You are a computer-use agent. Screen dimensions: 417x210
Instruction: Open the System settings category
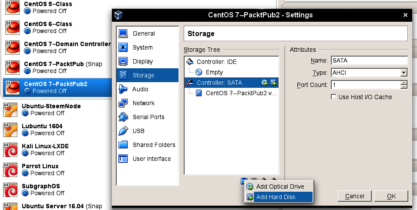(x=142, y=47)
